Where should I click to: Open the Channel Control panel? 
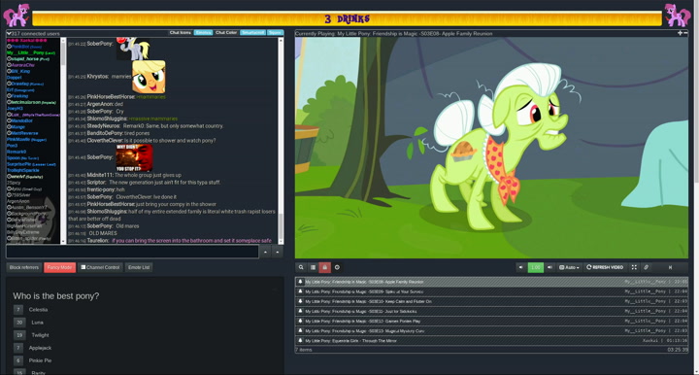(101, 267)
